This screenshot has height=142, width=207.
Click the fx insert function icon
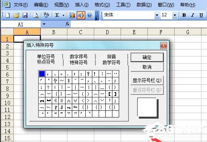tap(67, 24)
